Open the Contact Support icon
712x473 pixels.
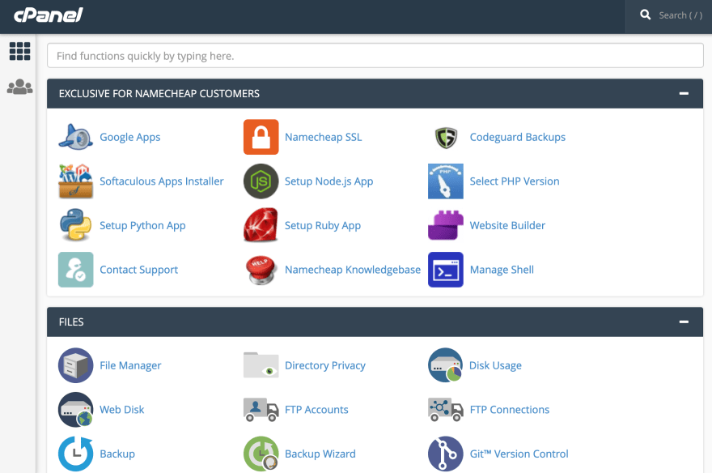click(x=75, y=270)
